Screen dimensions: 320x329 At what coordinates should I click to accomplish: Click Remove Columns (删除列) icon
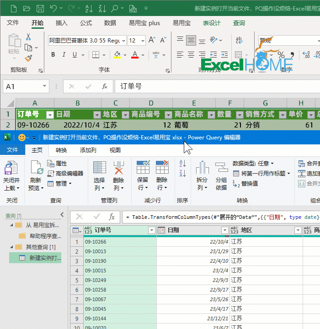click(119, 176)
